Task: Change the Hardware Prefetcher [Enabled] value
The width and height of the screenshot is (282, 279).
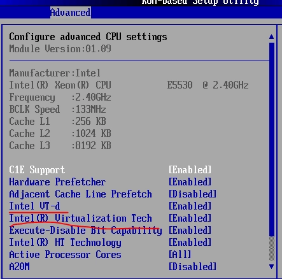Action: (190, 182)
